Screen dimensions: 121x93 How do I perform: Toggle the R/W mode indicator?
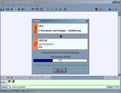click(32, 91)
